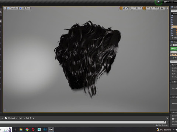Toggle world/local coordinate system globe icon
Image resolution: width=177 pixels, height=132 pixels.
pyautogui.click(x=130, y=8)
